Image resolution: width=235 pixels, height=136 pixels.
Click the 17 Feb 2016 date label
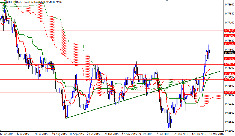tap(198, 134)
